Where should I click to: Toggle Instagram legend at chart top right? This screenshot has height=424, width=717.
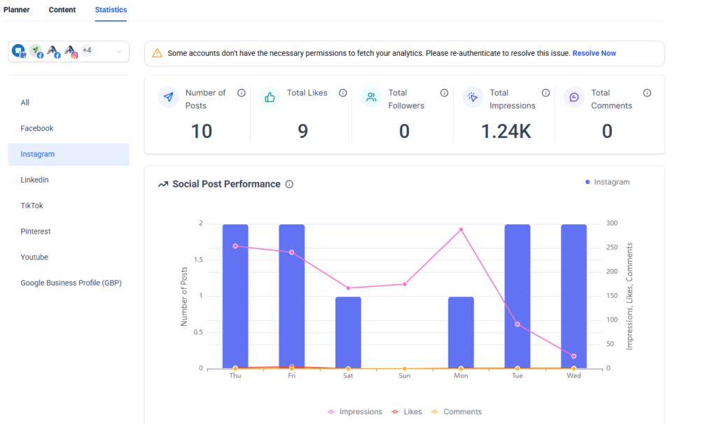[607, 182]
